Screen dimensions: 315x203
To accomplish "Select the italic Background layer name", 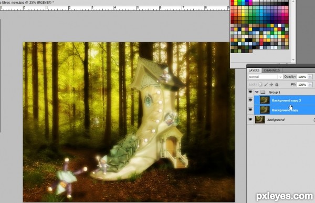I will (x=276, y=120).
